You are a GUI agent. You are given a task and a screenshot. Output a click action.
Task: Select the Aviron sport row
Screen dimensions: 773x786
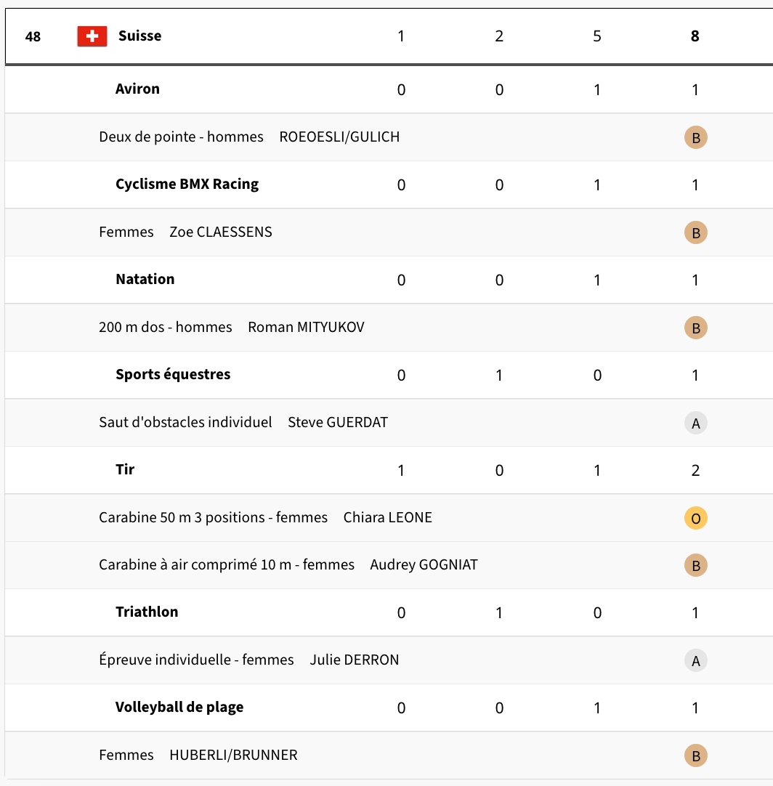(389, 89)
